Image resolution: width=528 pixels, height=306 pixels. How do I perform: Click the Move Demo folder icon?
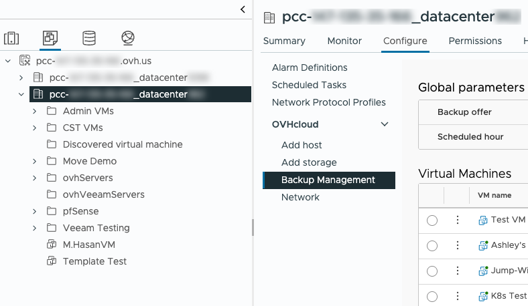(x=52, y=161)
